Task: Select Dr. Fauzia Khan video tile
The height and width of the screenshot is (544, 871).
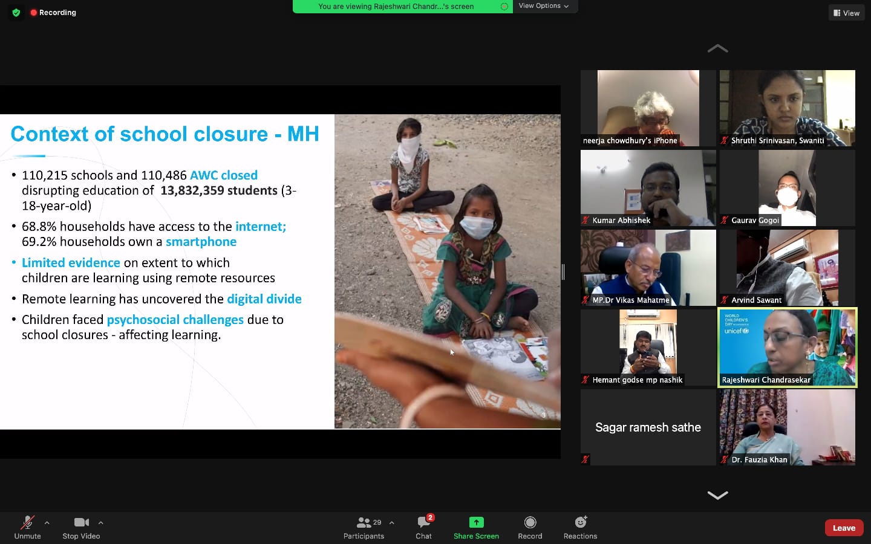Action: point(787,427)
